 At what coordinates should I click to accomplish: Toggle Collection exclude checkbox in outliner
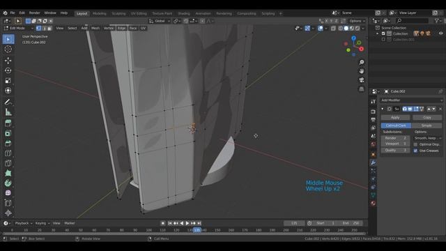click(383, 33)
